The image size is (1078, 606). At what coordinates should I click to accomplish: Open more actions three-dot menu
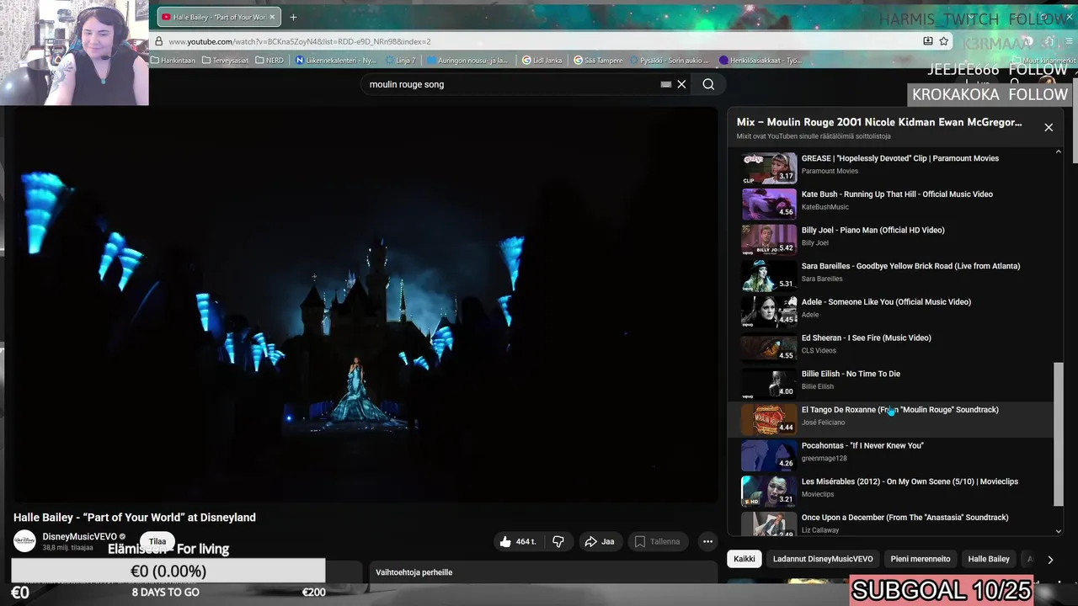708,541
